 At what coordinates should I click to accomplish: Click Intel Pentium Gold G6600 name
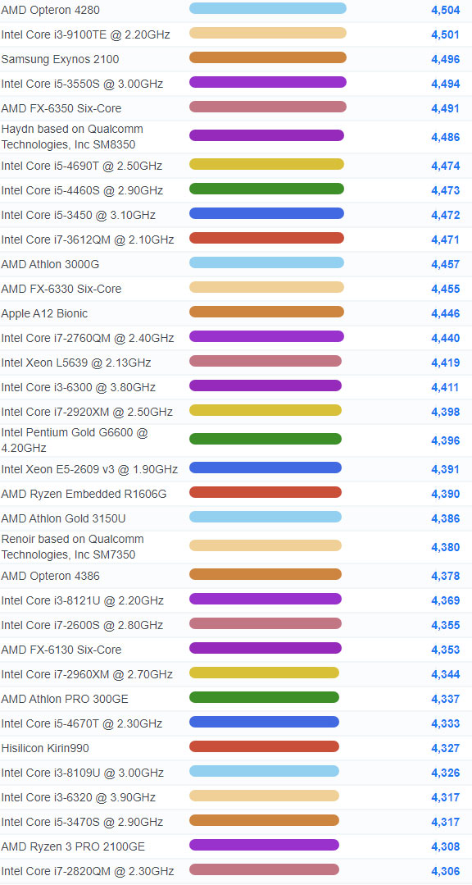pos(75,440)
